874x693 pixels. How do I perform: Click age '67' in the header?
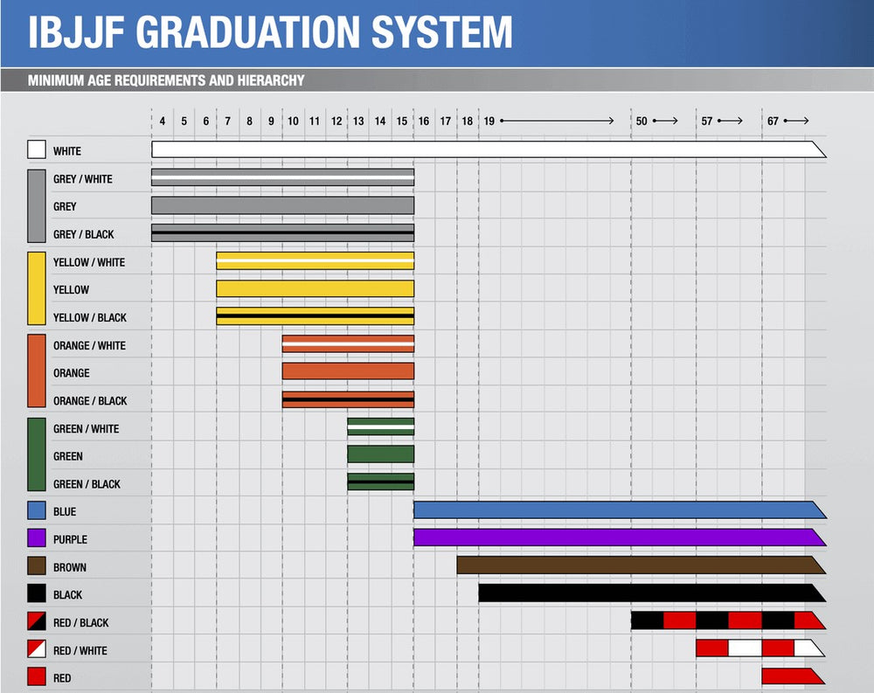click(x=773, y=121)
